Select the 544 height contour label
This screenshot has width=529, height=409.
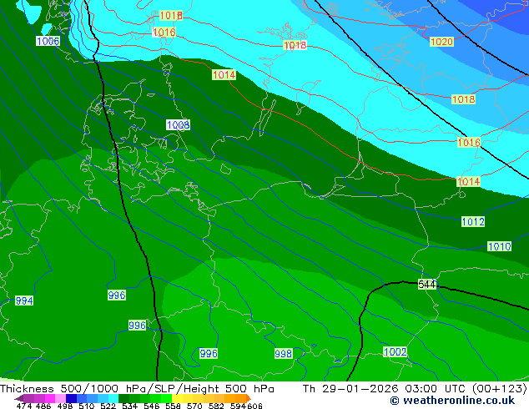[x=426, y=284]
